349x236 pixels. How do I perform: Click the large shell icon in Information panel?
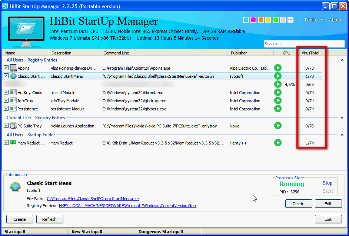pos(15,187)
